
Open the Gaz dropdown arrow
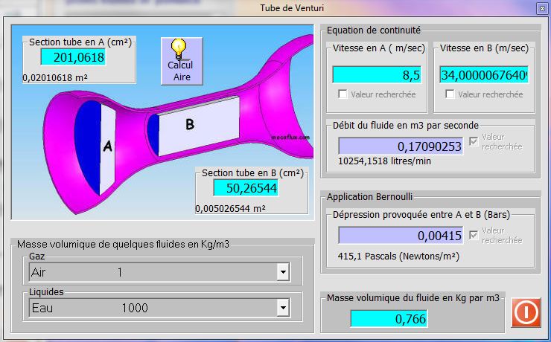pyautogui.click(x=283, y=272)
